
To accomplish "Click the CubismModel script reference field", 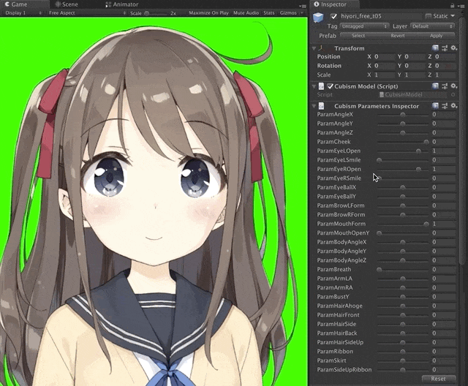I will tap(412, 95).
